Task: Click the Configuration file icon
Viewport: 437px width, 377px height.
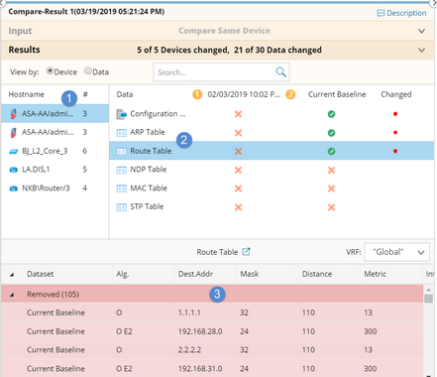Action: click(x=121, y=114)
